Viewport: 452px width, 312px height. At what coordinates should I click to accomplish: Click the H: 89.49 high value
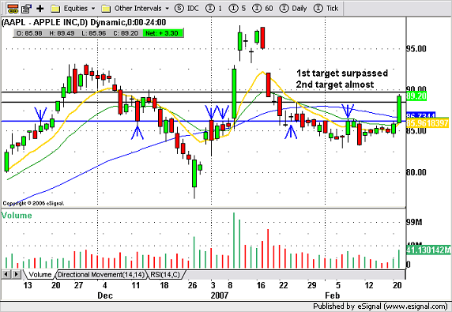tap(62, 33)
